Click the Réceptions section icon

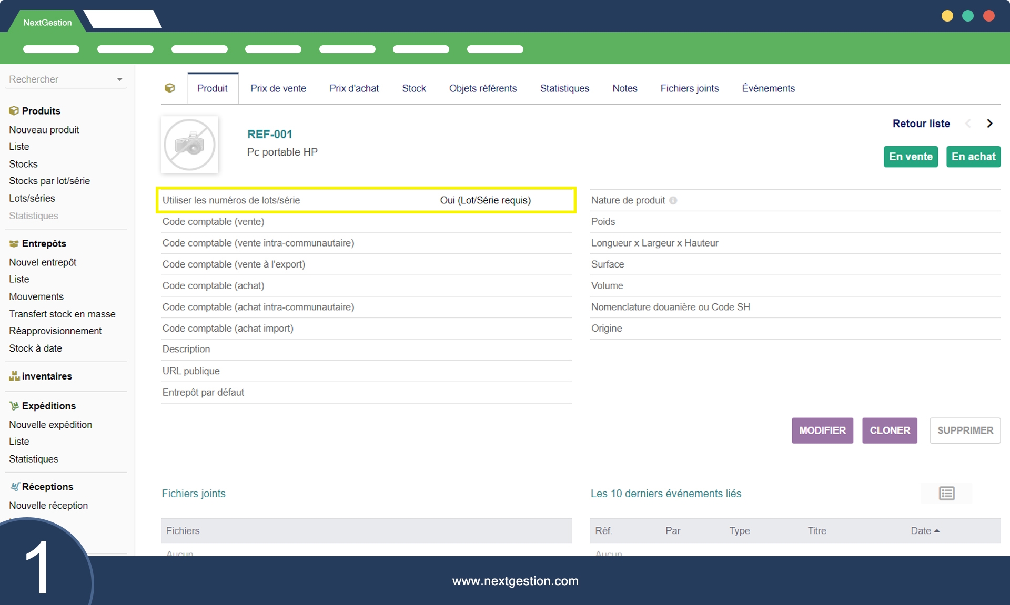coord(15,487)
